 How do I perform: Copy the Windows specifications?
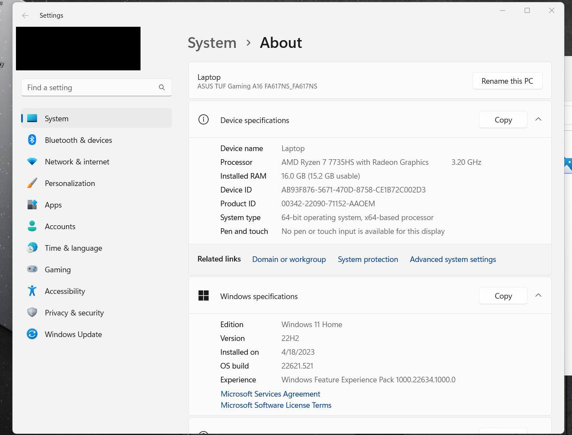point(503,296)
